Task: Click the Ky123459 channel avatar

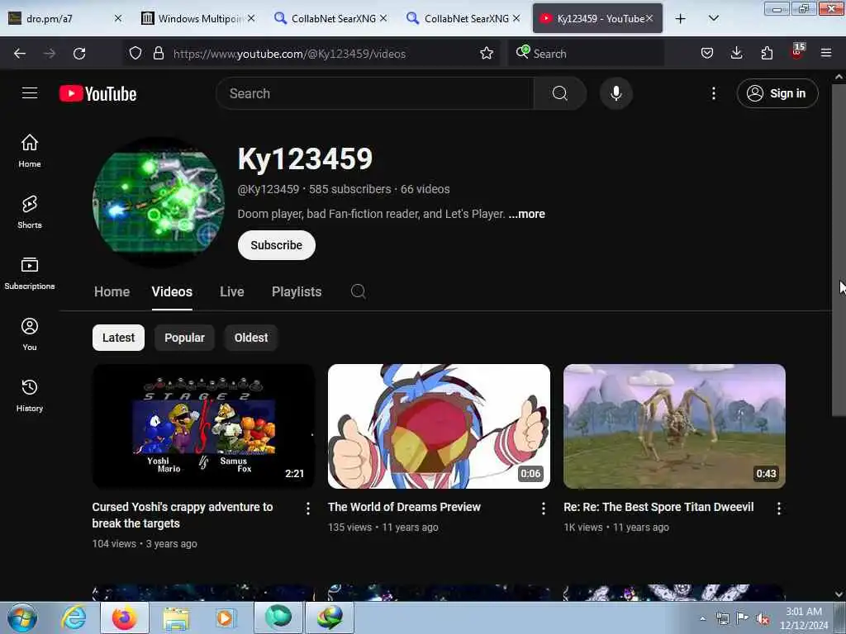Action: (159, 202)
